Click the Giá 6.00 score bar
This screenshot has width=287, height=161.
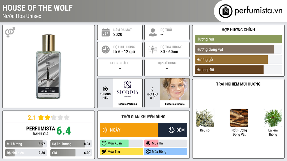click(71, 153)
